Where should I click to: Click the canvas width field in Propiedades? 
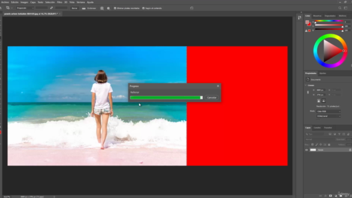321,90
